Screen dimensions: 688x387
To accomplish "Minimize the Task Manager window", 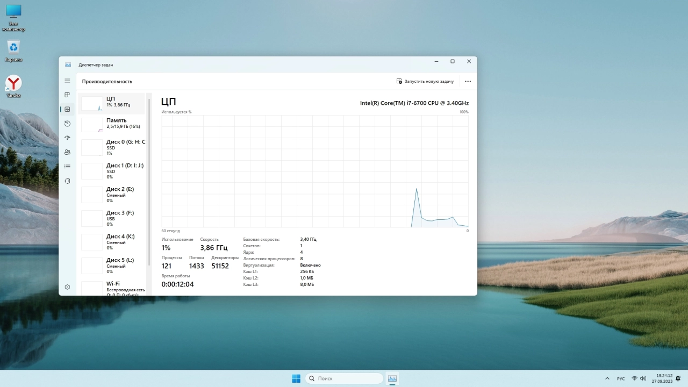I will [x=436, y=62].
